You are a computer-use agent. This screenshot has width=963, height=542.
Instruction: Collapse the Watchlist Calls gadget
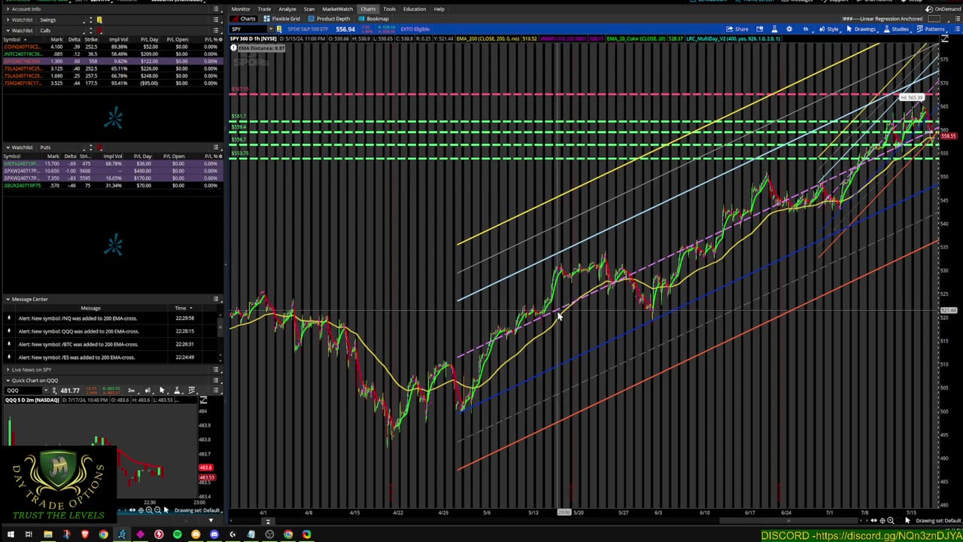(8, 30)
